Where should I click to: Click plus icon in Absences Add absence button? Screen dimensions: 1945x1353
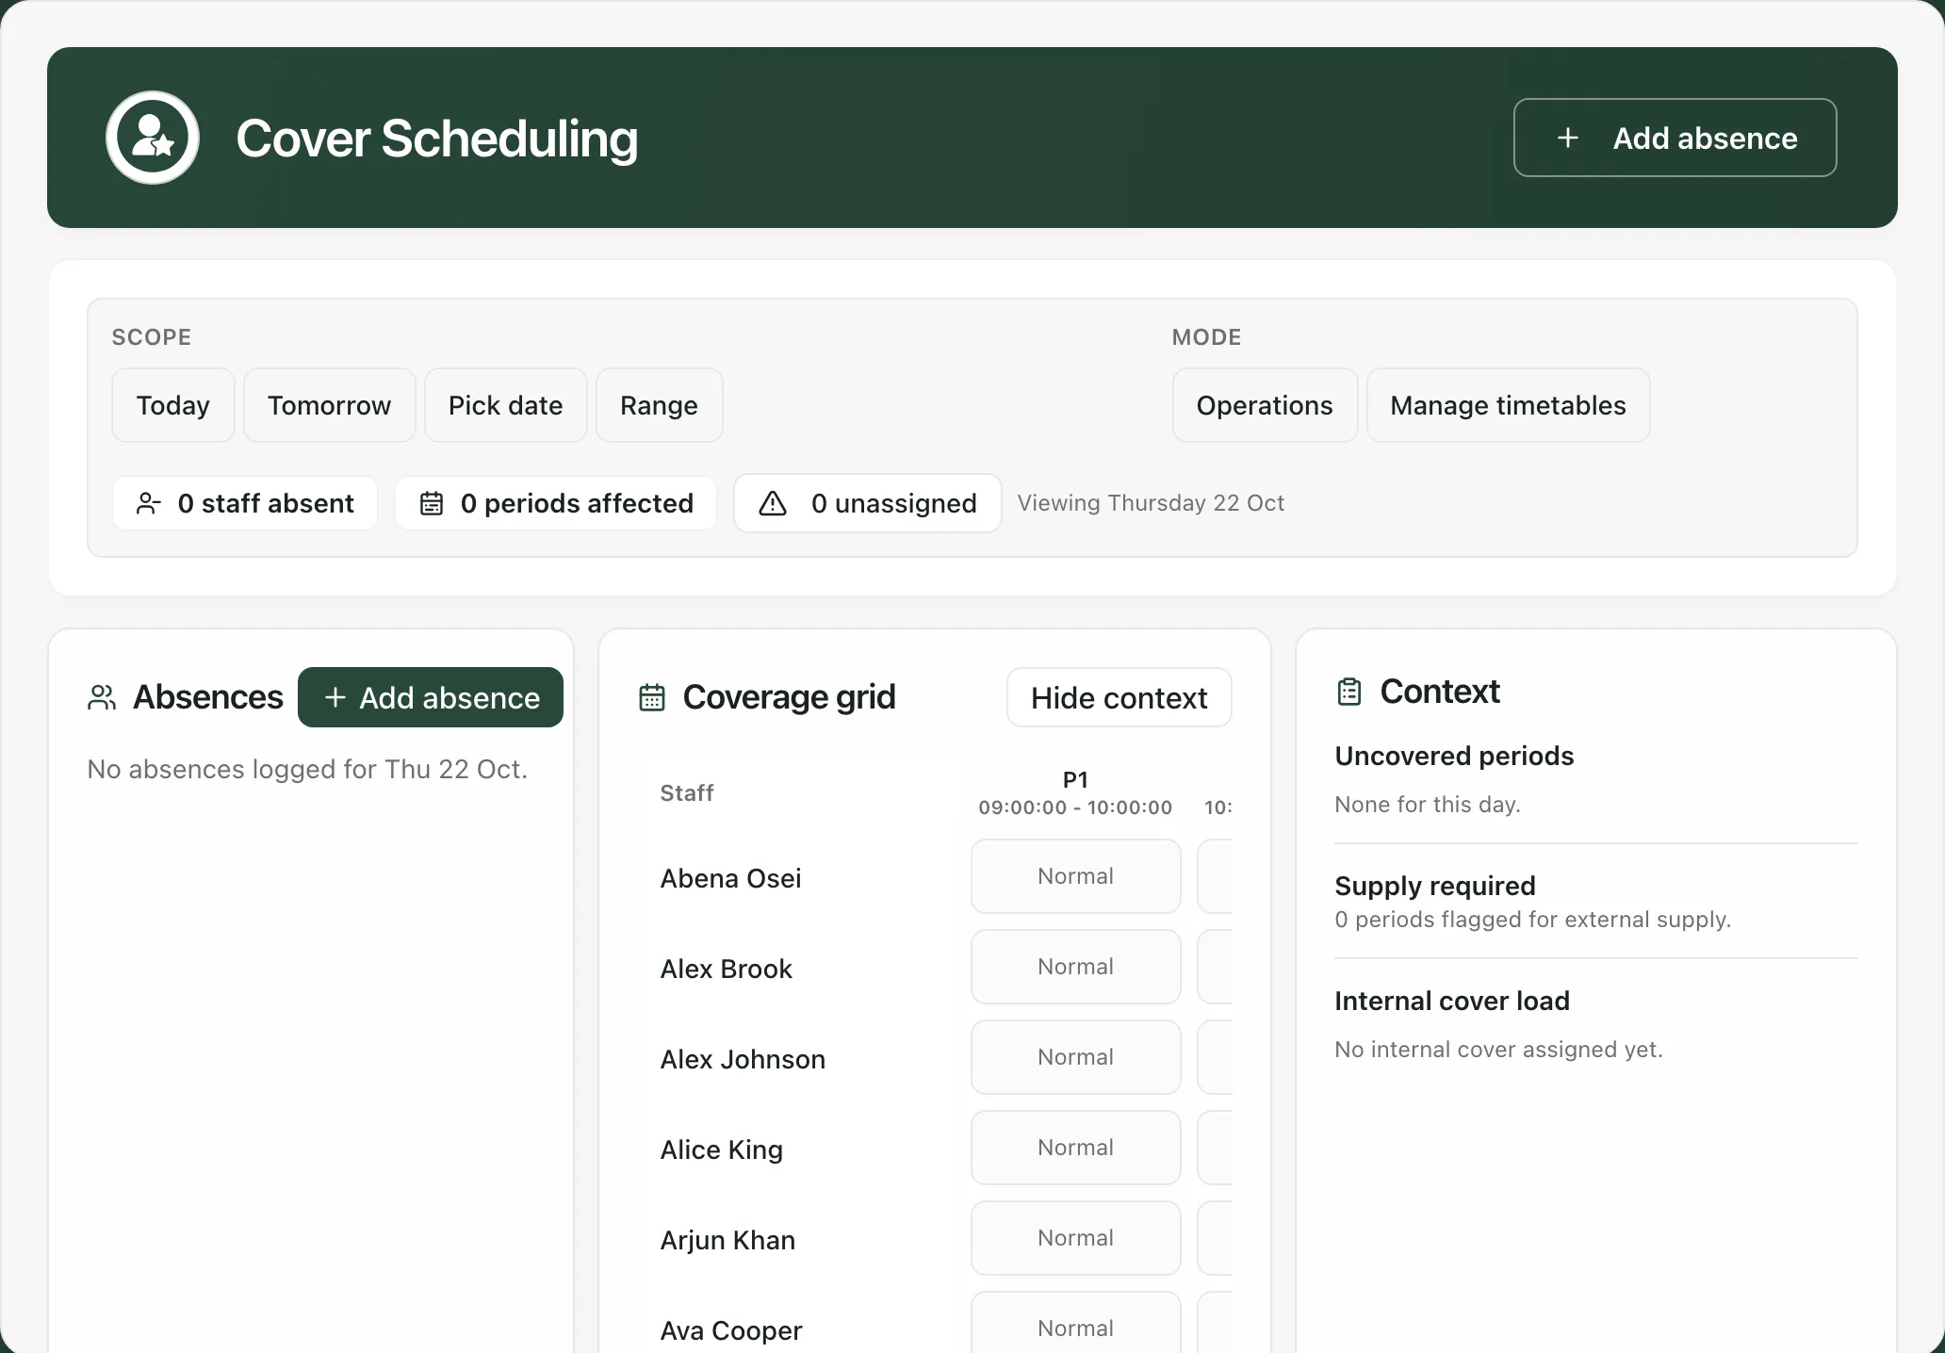click(335, 697)
